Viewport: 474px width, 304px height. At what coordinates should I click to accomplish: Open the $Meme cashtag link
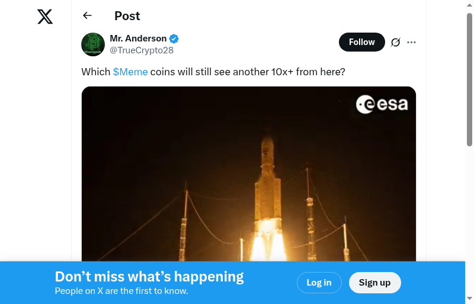[130, 72]
